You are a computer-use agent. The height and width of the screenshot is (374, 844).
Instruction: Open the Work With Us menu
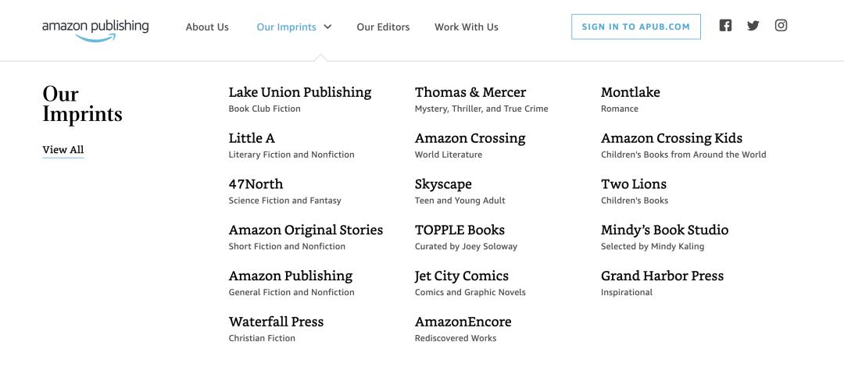pyautogui.click(x=467, y=27)
